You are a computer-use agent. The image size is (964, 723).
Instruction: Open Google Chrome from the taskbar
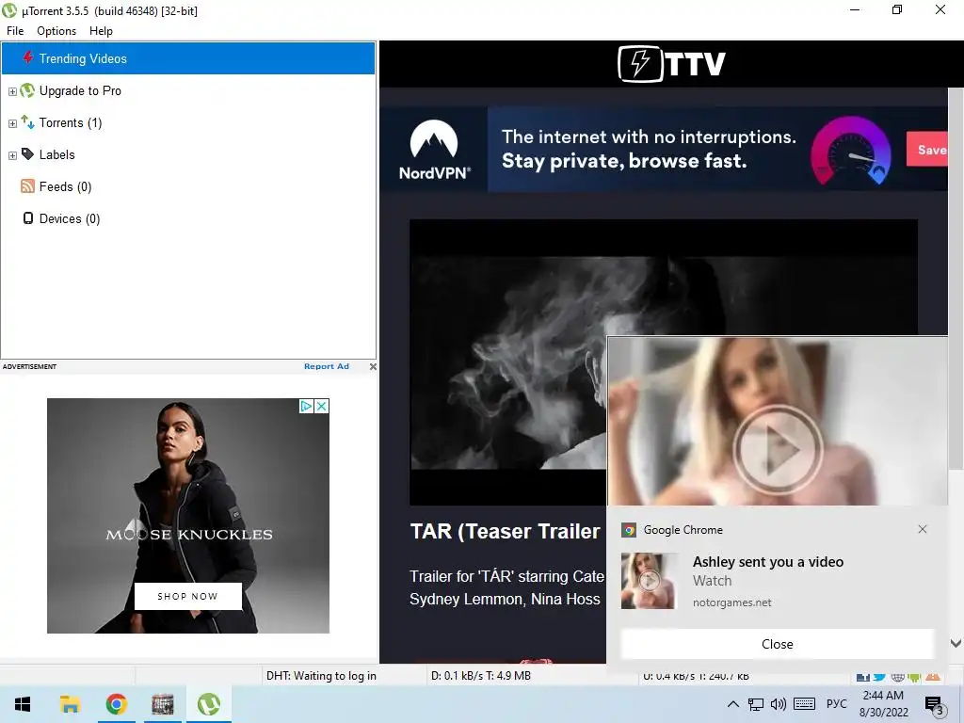[x=116, y=704]
